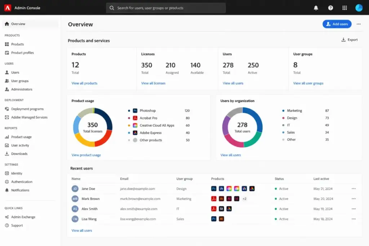
Task: Click the User groups sidebar icon
Action: point(7,81)
